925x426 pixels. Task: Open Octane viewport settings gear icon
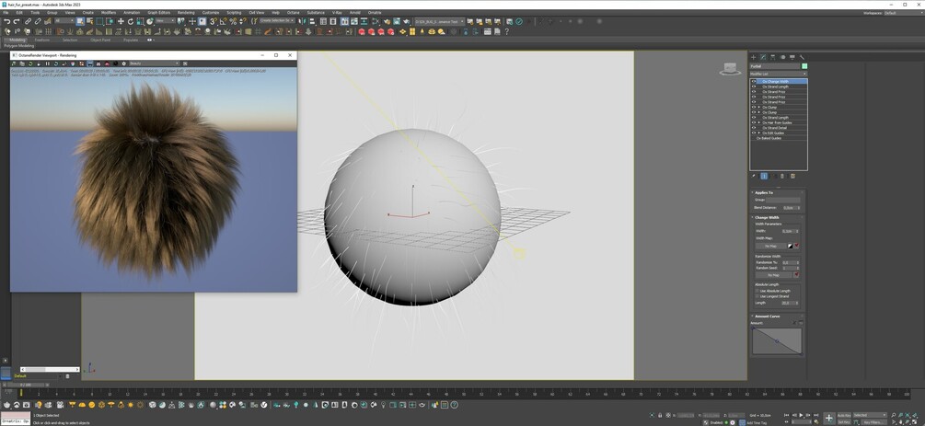[124, 63]
